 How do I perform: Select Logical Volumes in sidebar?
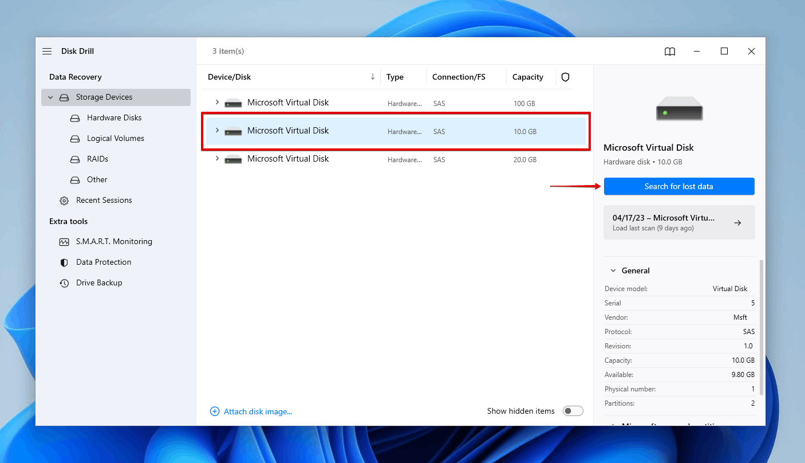point(116,139)
